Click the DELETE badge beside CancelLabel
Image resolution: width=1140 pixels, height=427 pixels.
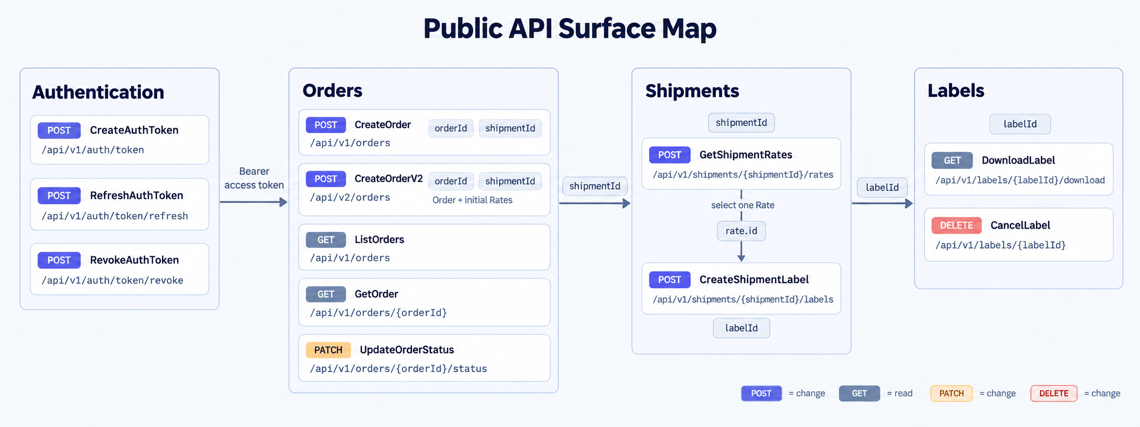(957, 225)
